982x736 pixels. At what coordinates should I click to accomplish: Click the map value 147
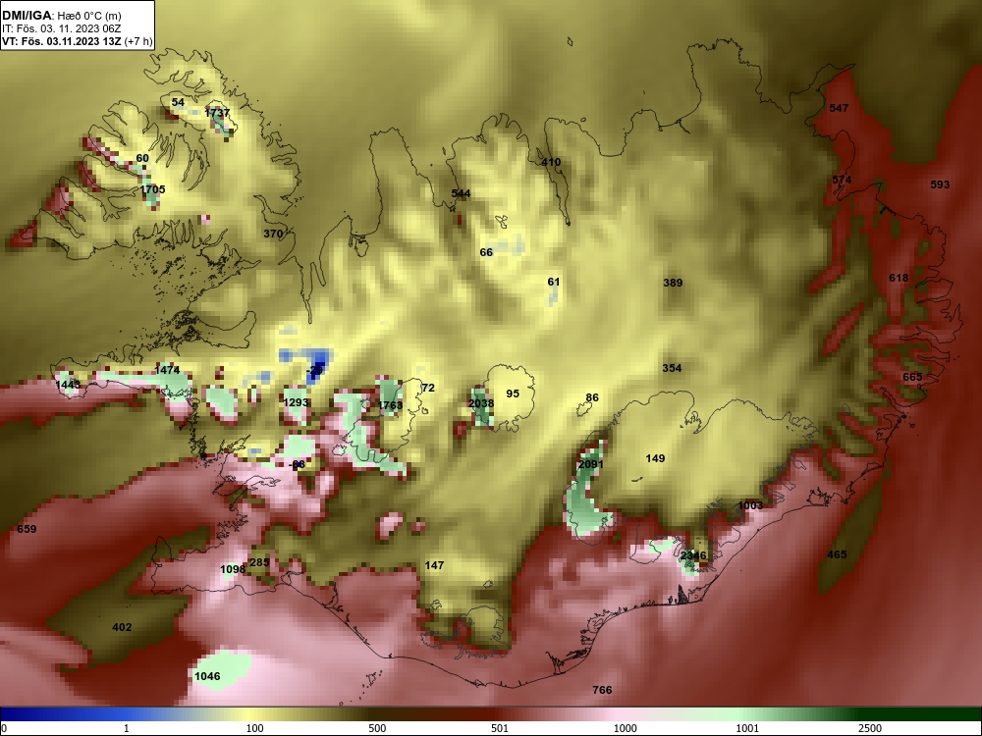pos(434,566)
